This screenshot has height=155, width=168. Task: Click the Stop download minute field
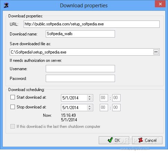point(116,107)
